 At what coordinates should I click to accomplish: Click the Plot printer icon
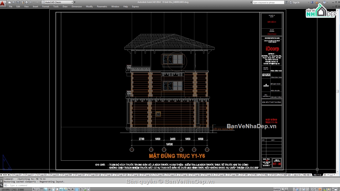coord(27,2)
